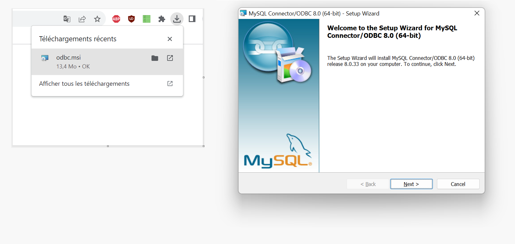Image resolution: width=515 pixels, height=244 pixels.
Task: Click the Setup Wizard title bar icon
Action: coord(243,13)
